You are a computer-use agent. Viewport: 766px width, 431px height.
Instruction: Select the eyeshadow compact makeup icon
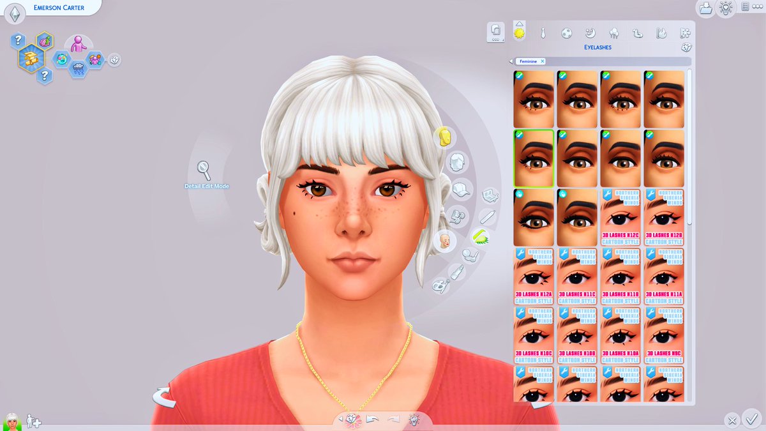pyautogui.click(x=490, y=195)
